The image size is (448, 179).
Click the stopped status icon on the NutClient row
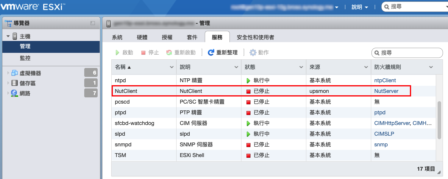pyautogui.click(x=249, y=91)
